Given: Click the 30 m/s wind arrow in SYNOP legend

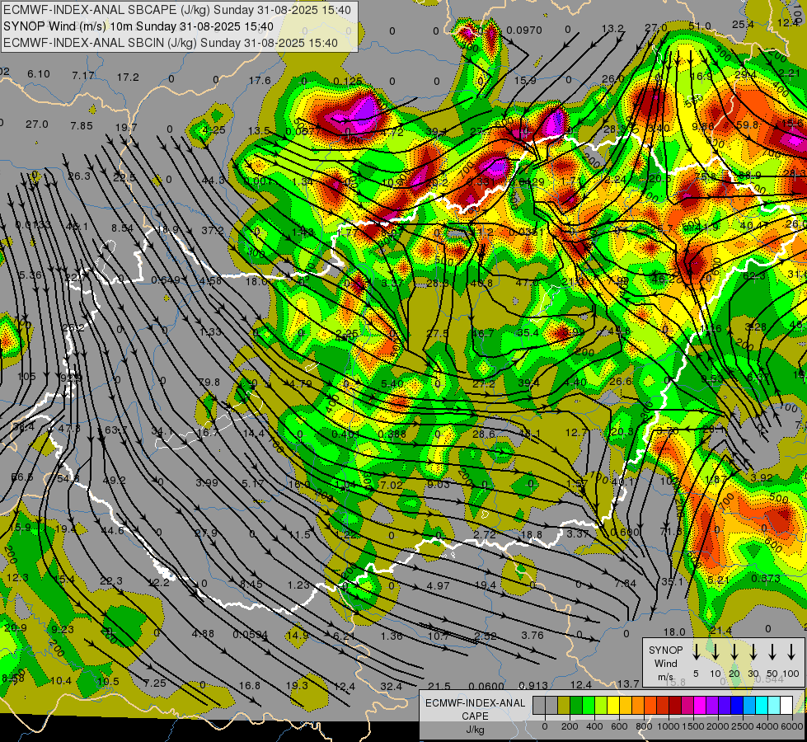Looking at the screenshot, I should pyautogui.click(x=753, y=652).
